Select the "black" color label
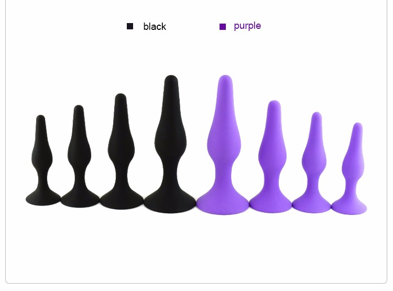 [x=155, y=26]
